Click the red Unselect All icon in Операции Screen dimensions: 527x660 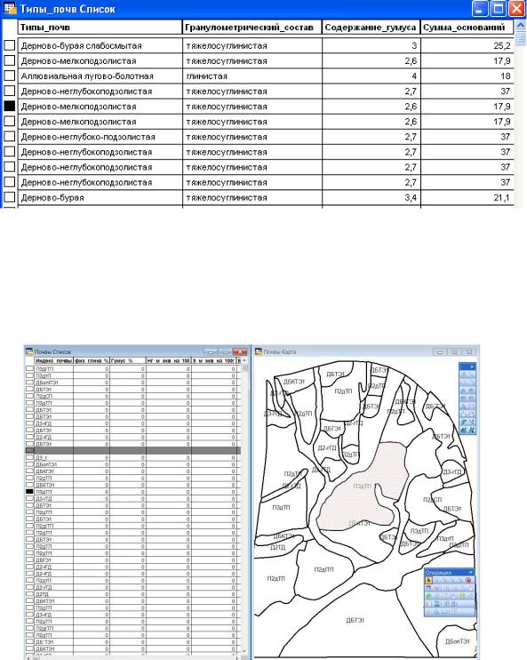[468, 580]
